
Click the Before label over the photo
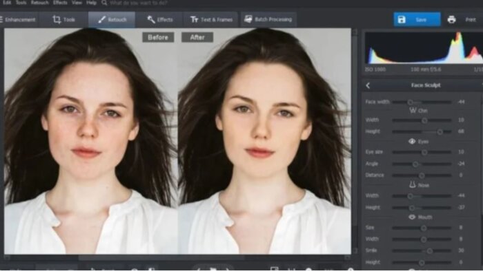pos(158,37)
